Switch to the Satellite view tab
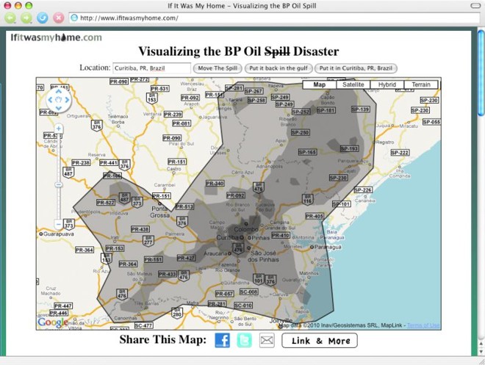The image size is (485, 365). click(x=353, y=84)
